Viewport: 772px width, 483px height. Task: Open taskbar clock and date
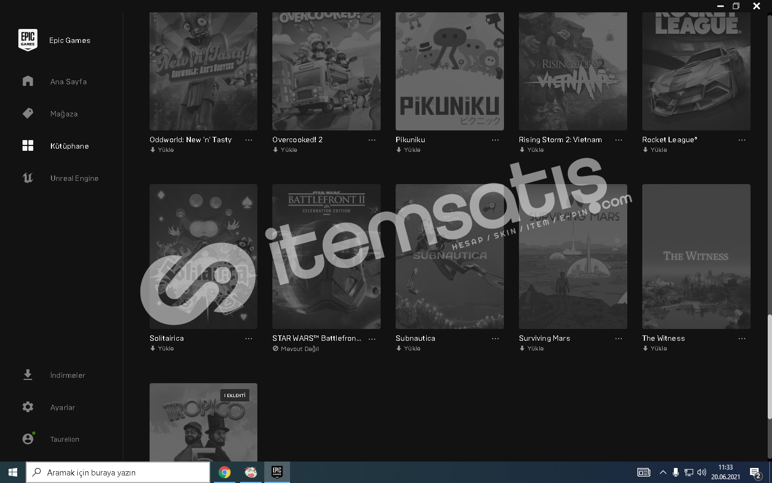pyautogui.click(x=725, y=472)
